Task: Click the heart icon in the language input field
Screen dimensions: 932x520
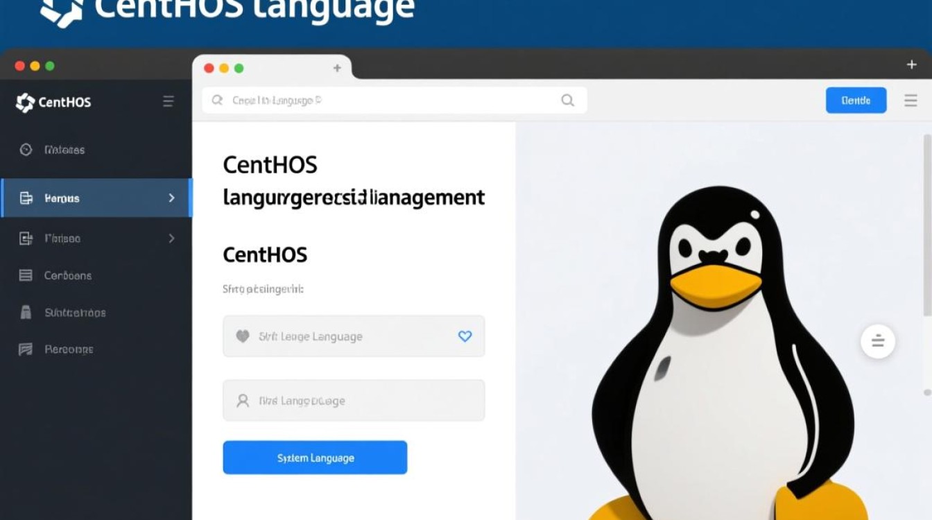Action: coord(241,336)
